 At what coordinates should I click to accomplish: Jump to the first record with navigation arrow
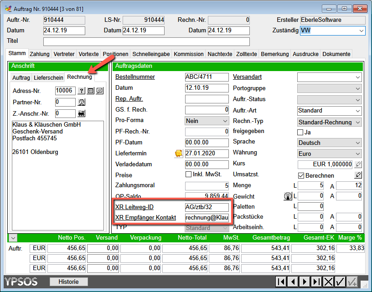(281, 282)
